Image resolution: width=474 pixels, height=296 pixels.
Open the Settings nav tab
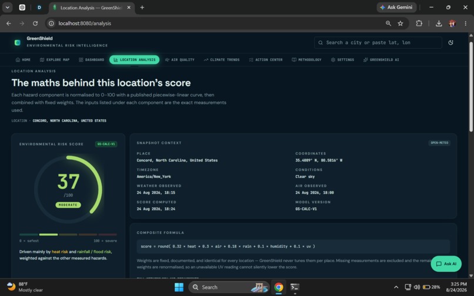click(x=342, y=60)
